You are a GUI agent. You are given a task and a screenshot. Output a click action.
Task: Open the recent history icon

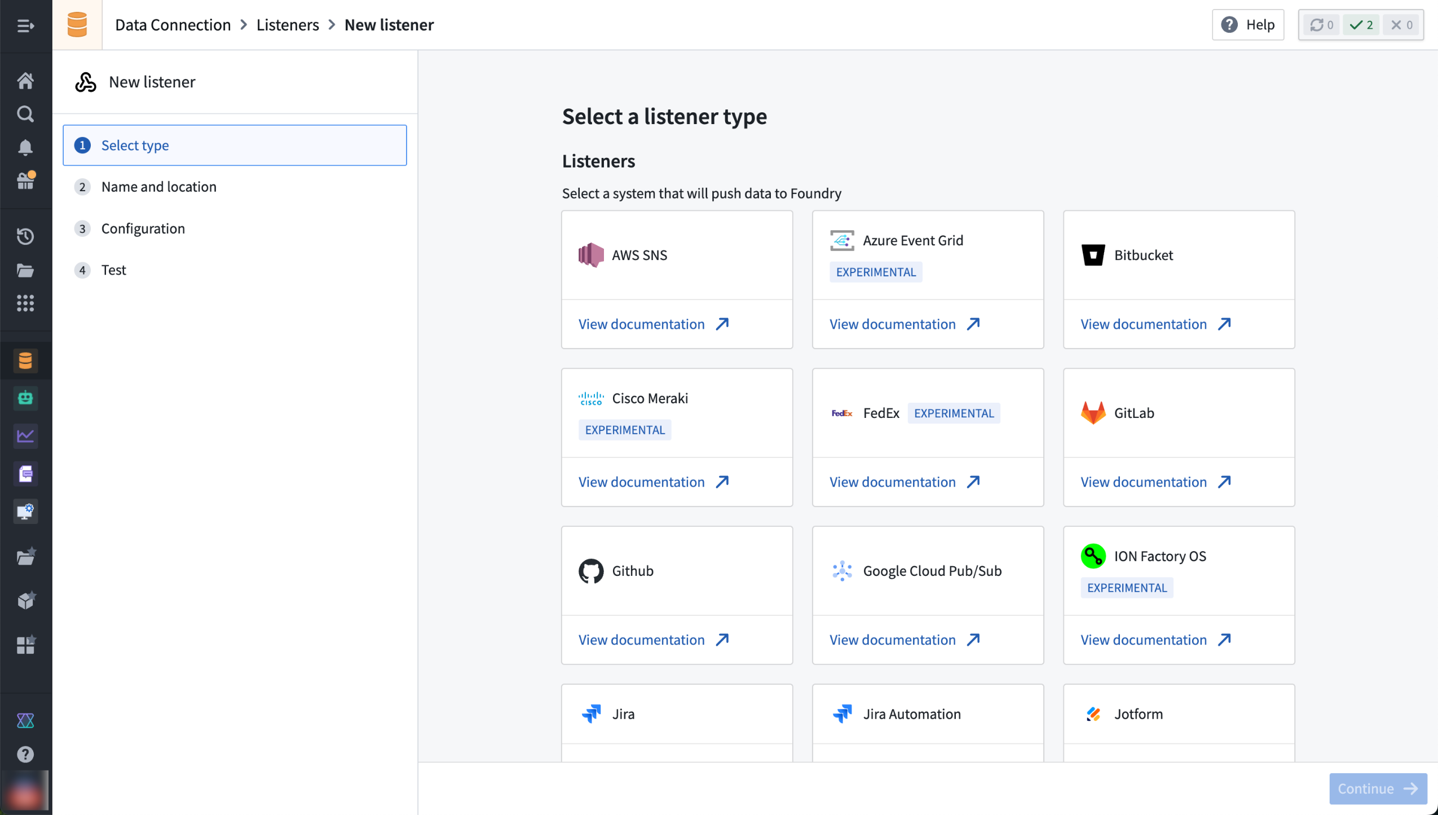click(25, 236)
